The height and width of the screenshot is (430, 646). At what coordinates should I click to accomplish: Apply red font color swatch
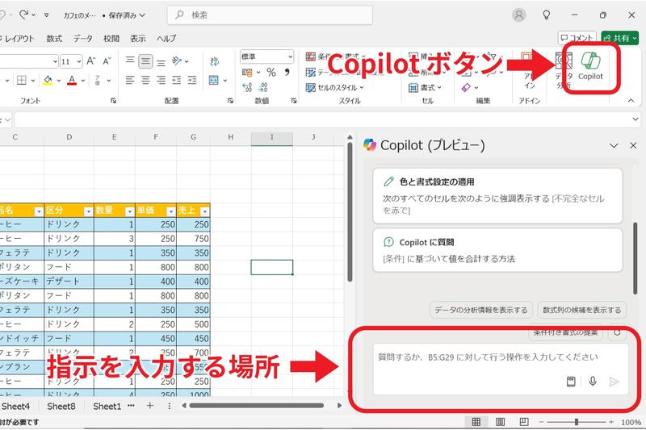[72, 81]
